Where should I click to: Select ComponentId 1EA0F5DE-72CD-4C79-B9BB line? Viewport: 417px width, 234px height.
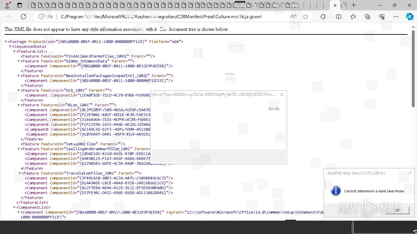click(x=88, y=95)
